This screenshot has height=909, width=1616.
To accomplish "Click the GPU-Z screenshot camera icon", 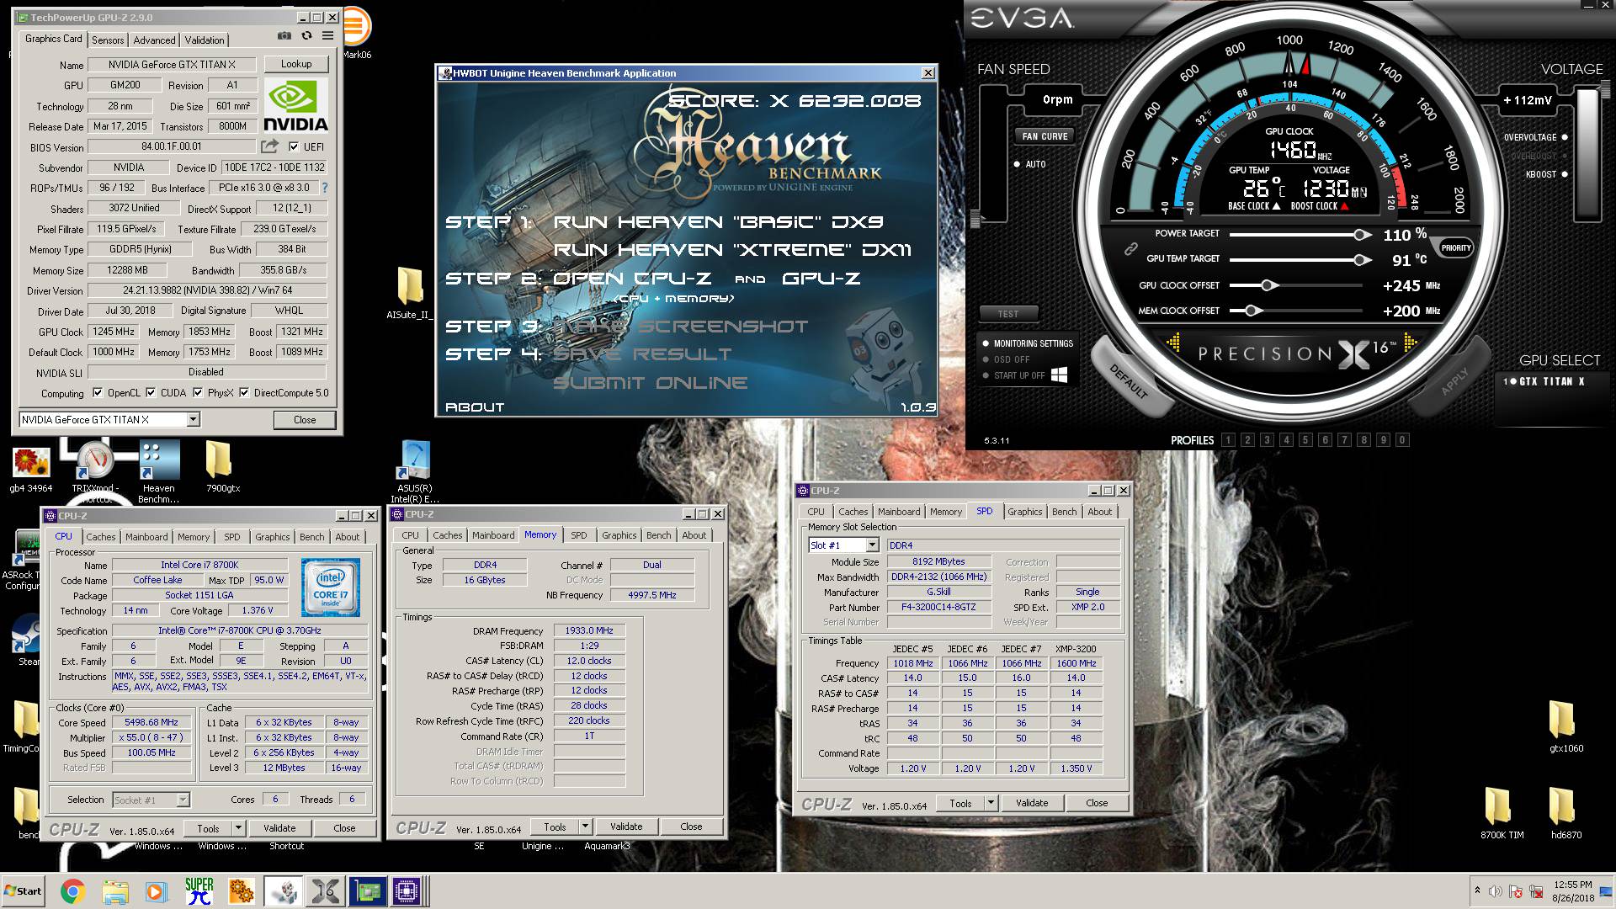I will [284, 36].
